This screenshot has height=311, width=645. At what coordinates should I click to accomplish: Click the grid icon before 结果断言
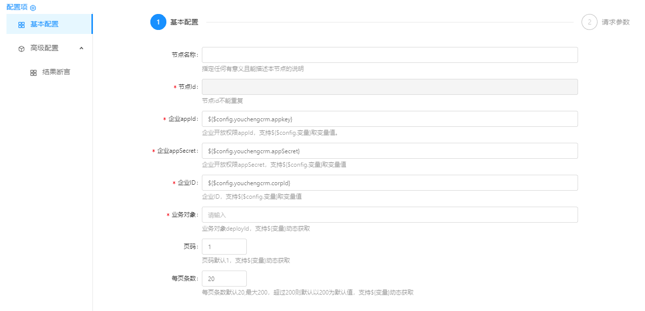click(x=33, y=72)
